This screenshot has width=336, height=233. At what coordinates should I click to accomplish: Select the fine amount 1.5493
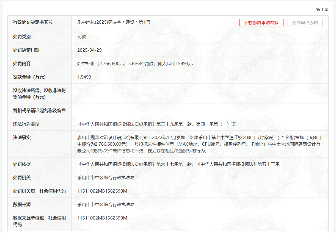point(84,77)
